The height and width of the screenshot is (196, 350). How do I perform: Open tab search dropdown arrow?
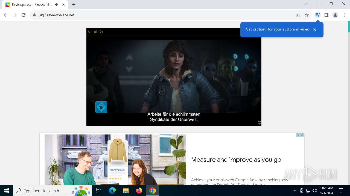coord(306,4)
